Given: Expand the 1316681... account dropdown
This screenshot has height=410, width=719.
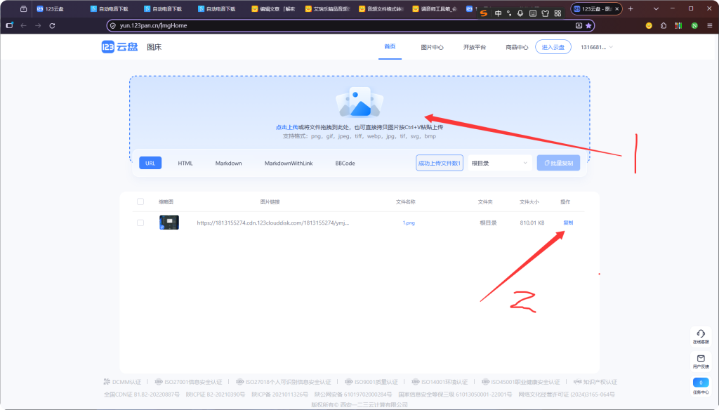Looking at the screenshot, I should click(597, 47).
